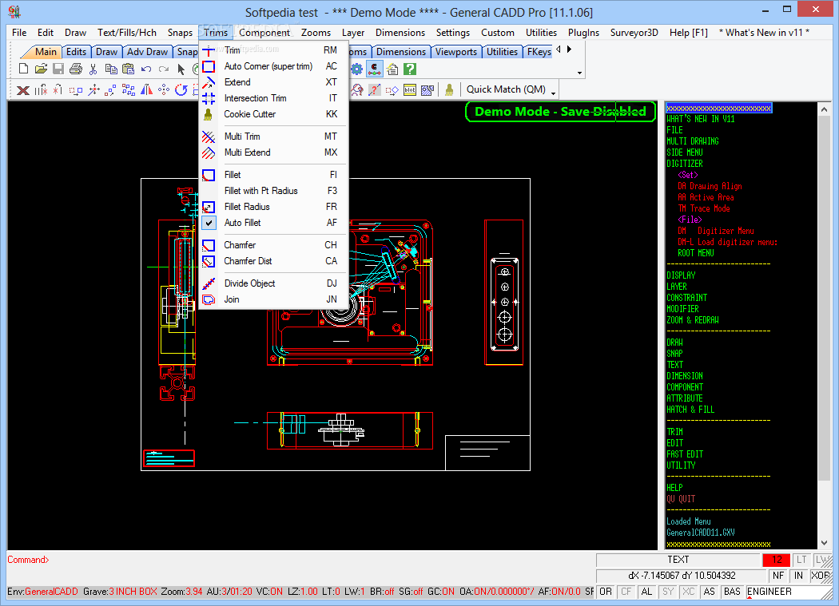Viewport: 839px width, 606px height.
Task: Click the Print icon in toolbar
Action: point(75,69)
